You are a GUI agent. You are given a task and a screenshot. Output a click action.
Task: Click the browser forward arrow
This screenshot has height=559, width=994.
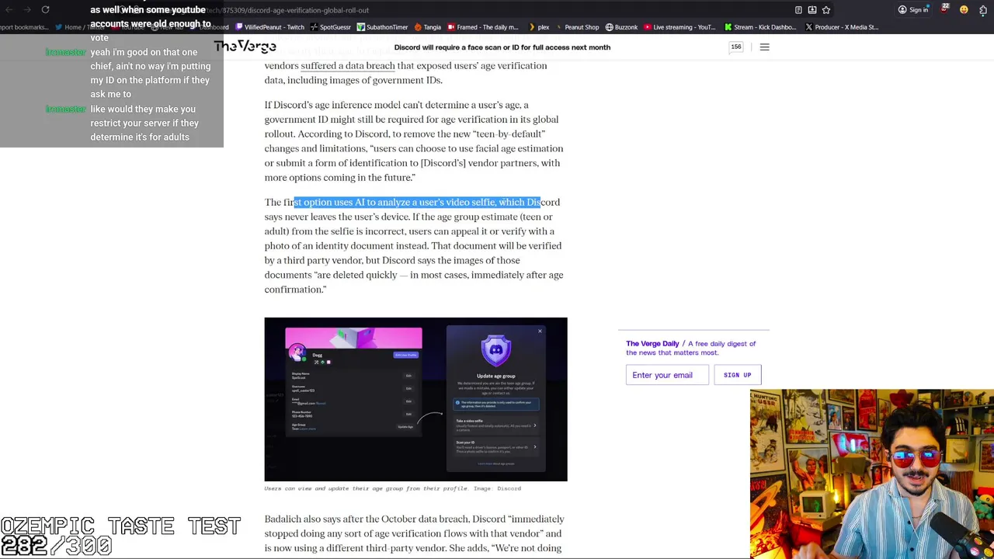coord(26,10)
